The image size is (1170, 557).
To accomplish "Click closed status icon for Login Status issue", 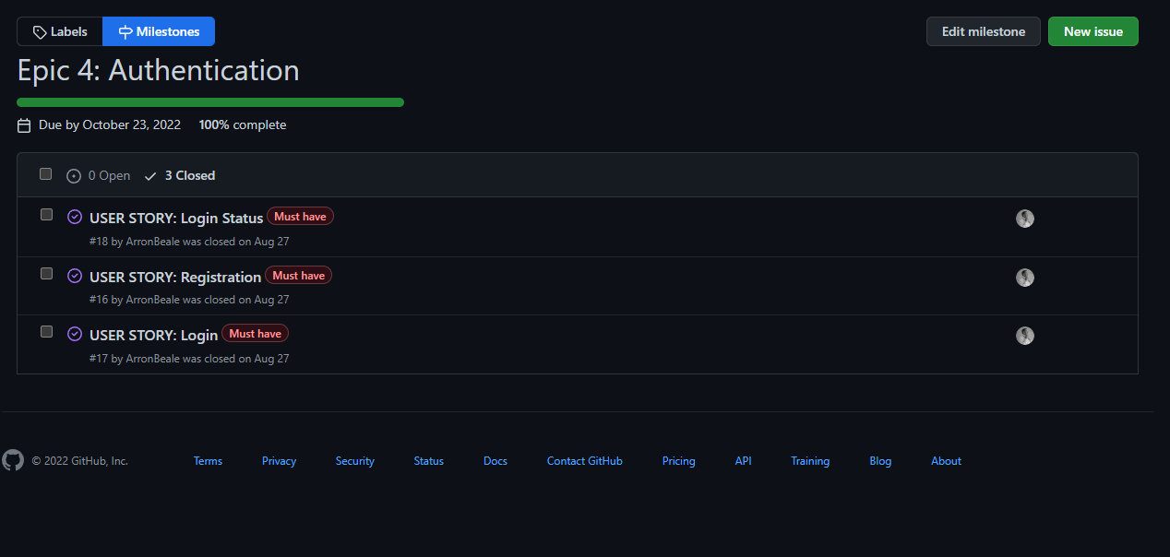I will coord(75,217).
